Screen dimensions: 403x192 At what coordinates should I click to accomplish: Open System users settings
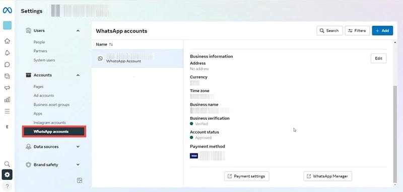(x=44, y=60)
